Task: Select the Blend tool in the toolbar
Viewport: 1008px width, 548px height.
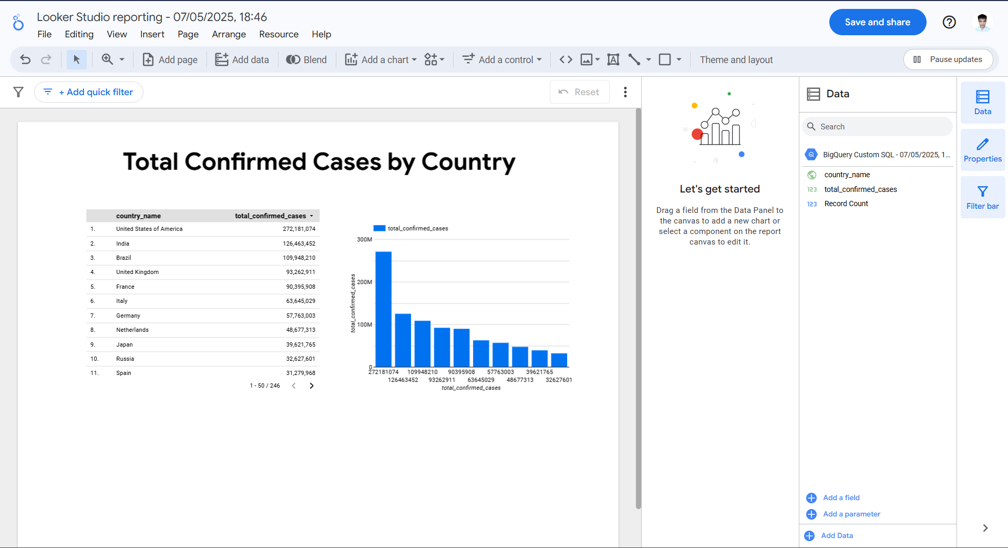Action: click(x=306, y=59)
